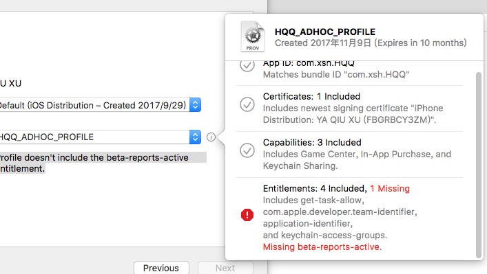Click the info icon beside HQQ_ADHOC_PROFILE dropdown
This screenshot has height=274, width=487.
[x=211, y=137]
